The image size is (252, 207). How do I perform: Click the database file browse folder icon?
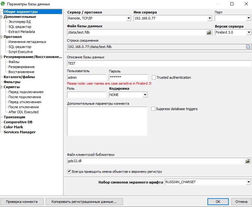(209, 32)
